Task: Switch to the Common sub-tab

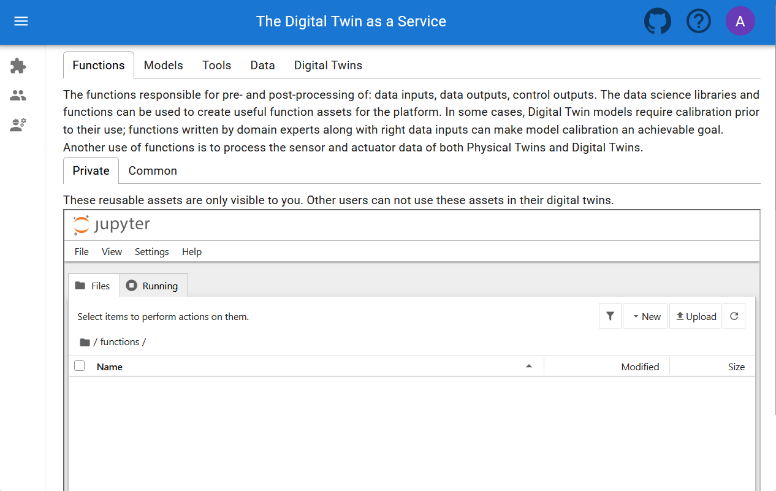Action: (x=153, y=170)
